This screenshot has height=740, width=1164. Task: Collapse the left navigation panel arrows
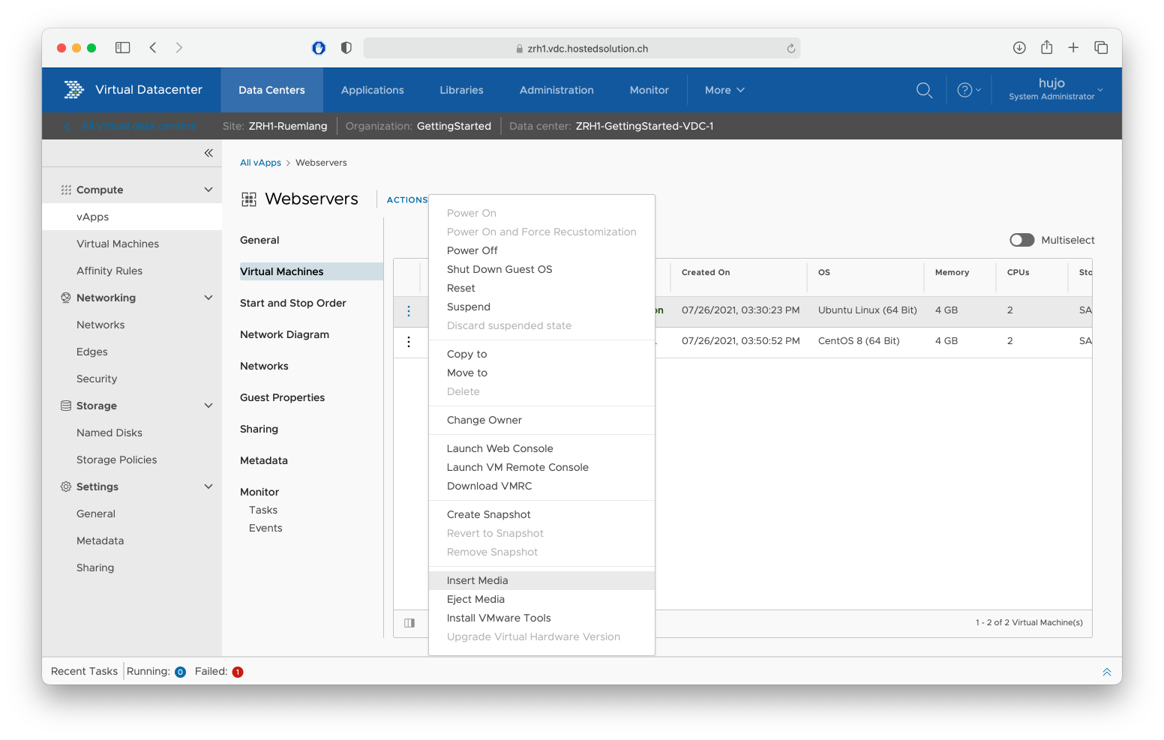pyautogui.click(x=208, y=153)
